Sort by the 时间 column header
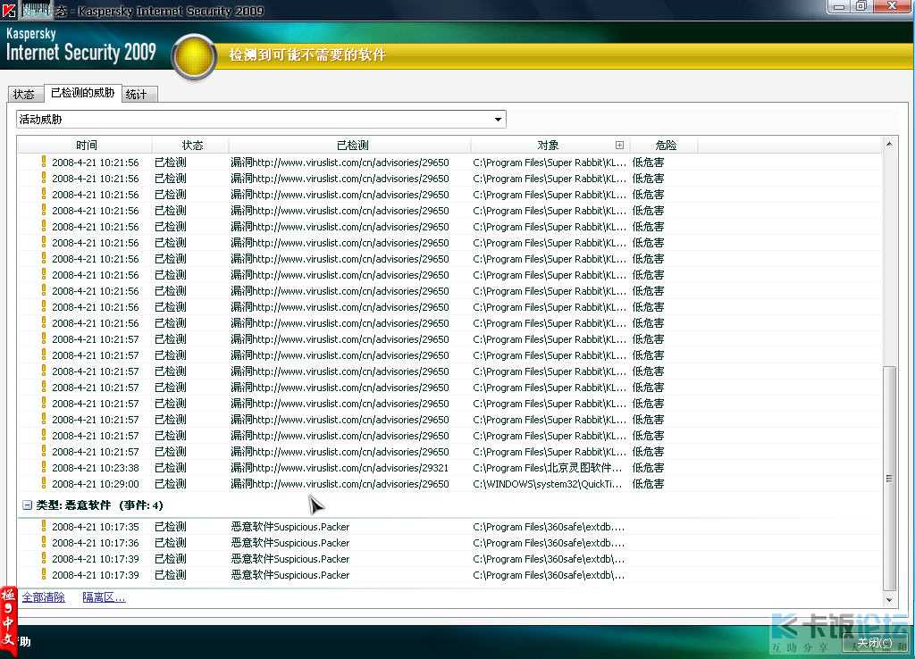Screen dimensions: 915x659 (x=87, y=146)
